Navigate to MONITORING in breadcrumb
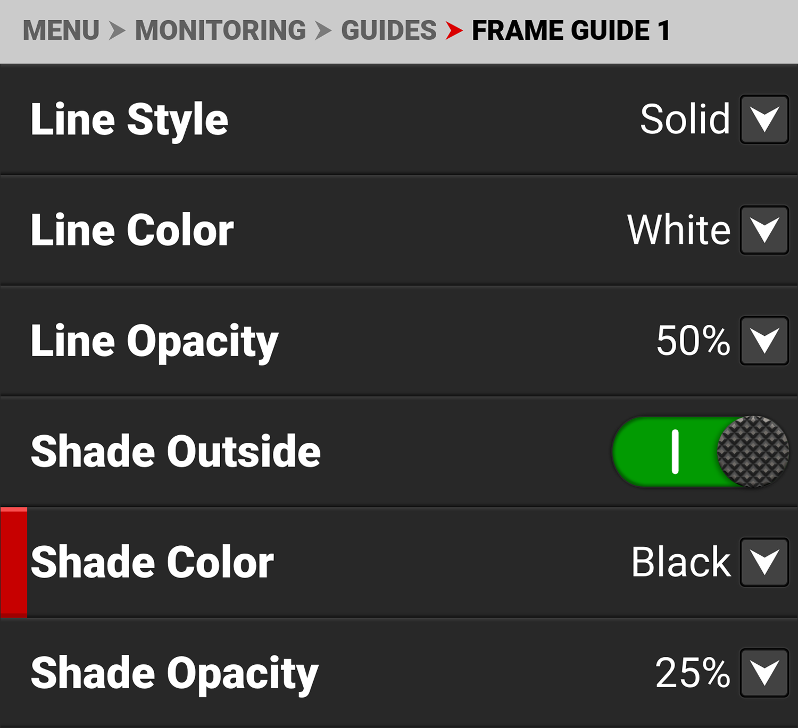 point(220,30)
